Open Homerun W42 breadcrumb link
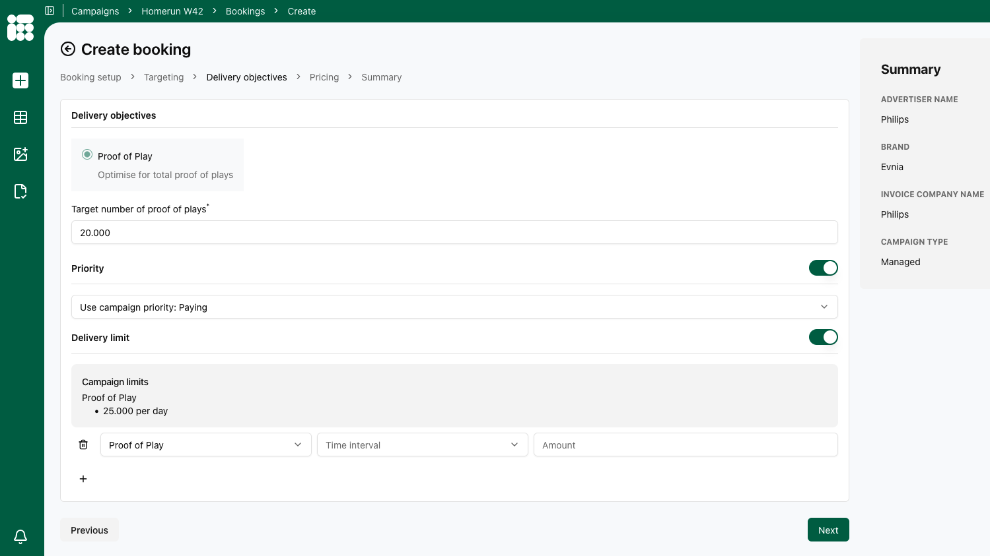The image size is (990, 556). click(x=172, y=11)
